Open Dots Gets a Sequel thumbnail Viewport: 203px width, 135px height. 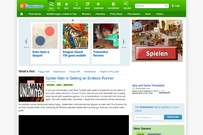point(45,36)
